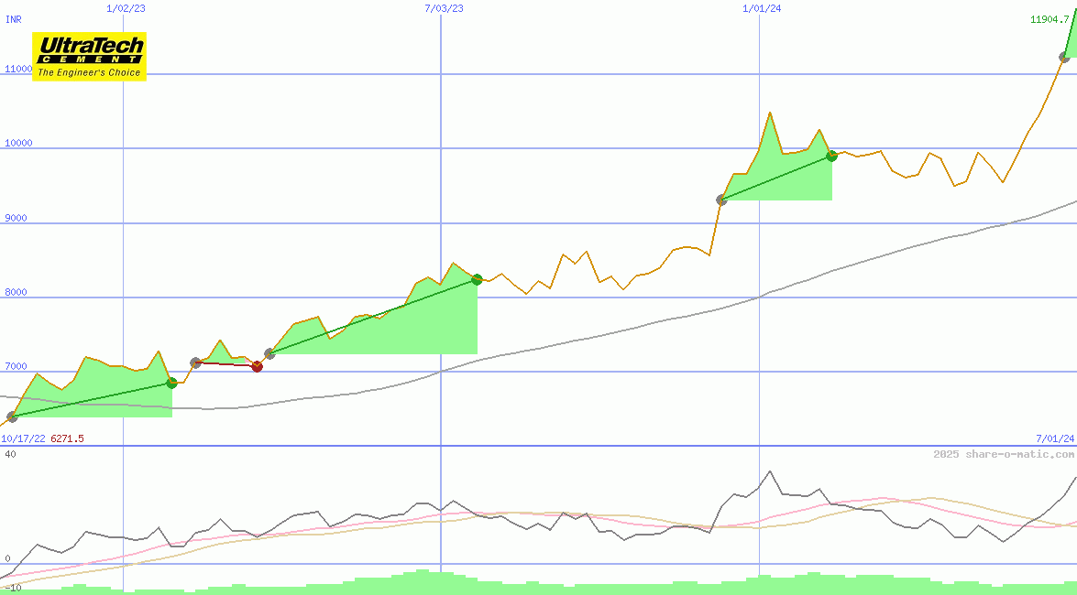Click the 11904.7 latest price value
This screenshot has width=1077, height=595.
click(1050, 19)
